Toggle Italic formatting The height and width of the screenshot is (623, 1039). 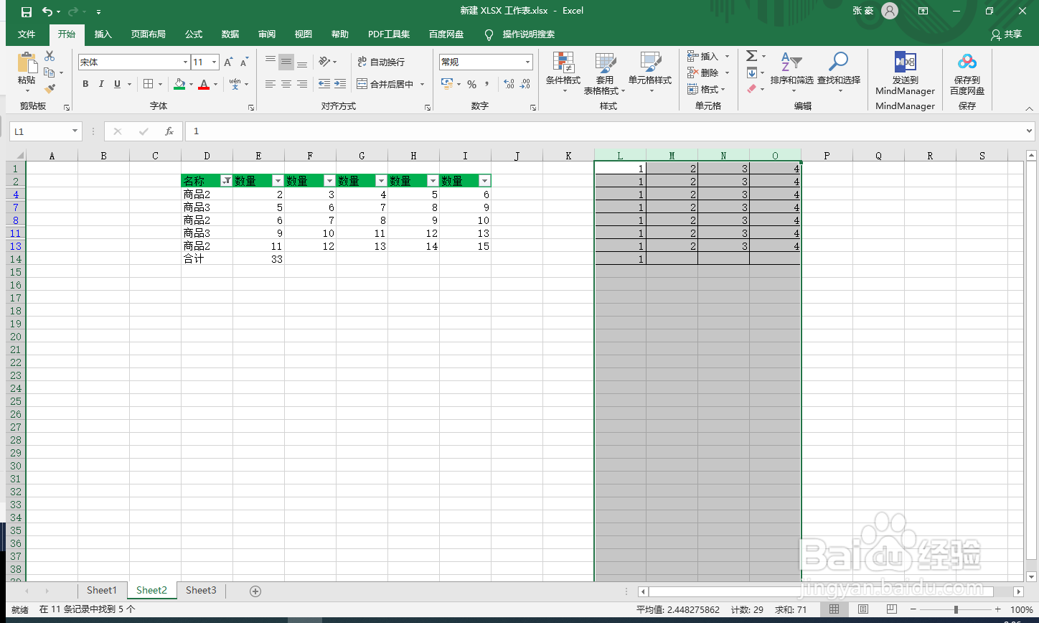[101, 84]
